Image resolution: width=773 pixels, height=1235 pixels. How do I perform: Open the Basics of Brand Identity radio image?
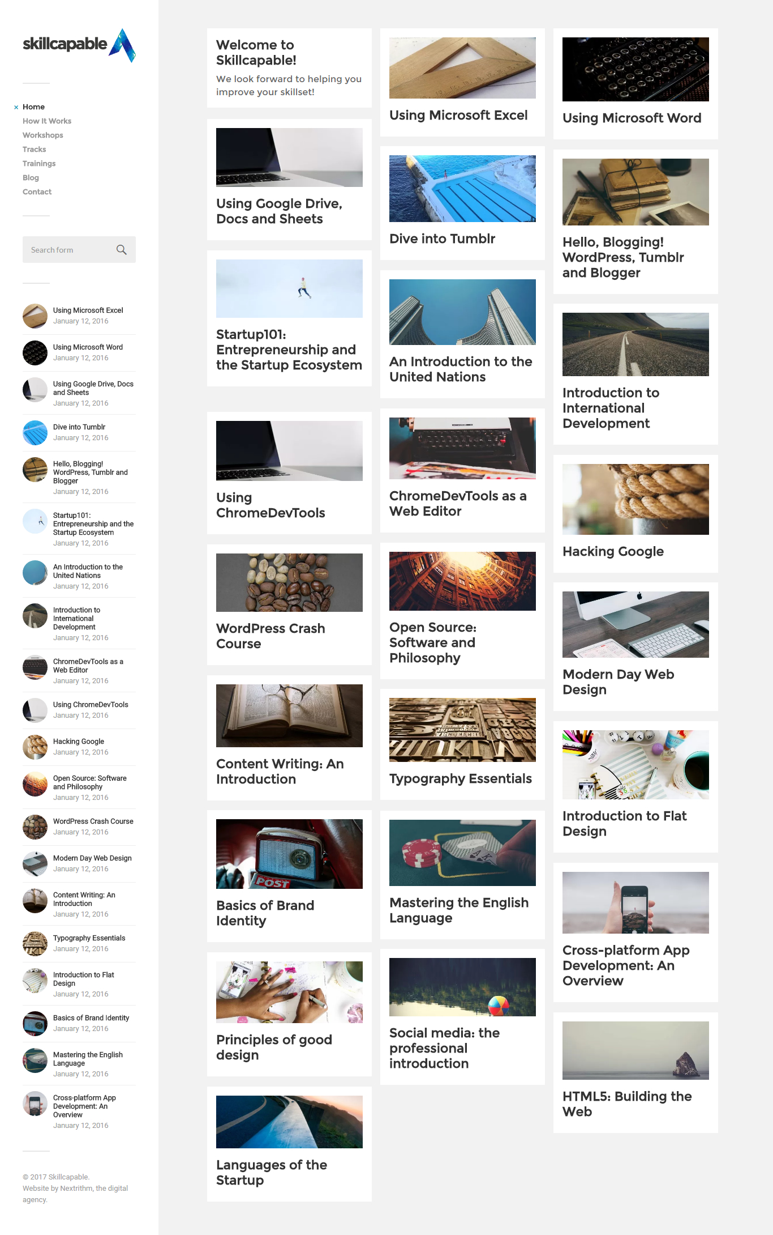pos(289,854)
